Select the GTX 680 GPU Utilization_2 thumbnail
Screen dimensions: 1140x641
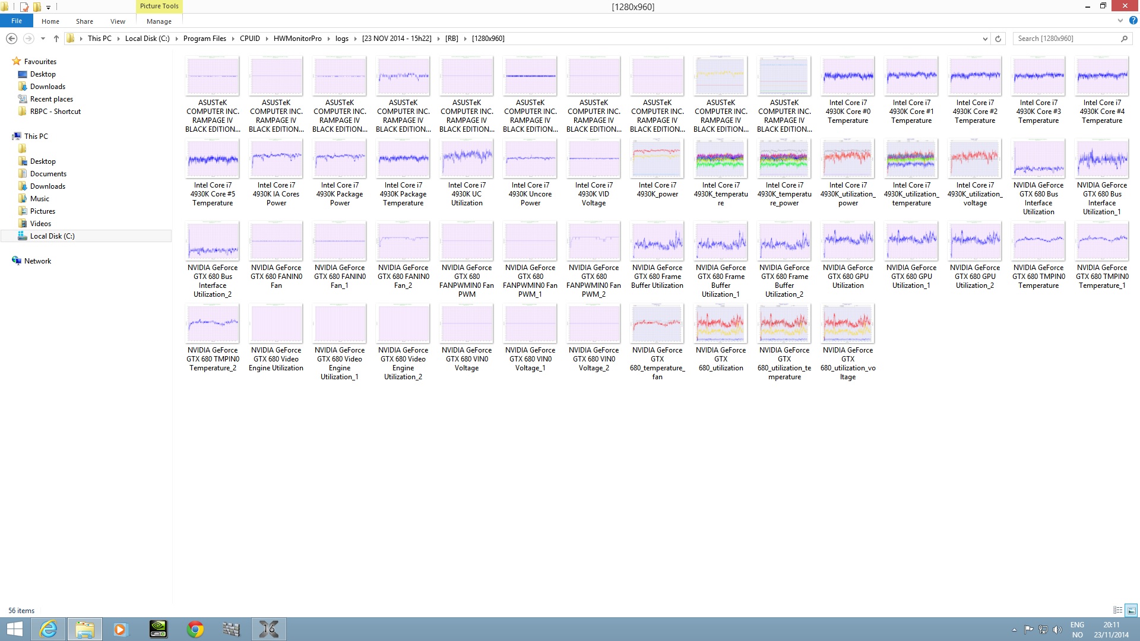[975, 241]
